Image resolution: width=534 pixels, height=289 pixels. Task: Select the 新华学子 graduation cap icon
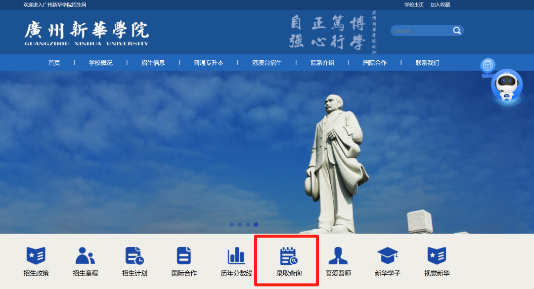point(388,259)
